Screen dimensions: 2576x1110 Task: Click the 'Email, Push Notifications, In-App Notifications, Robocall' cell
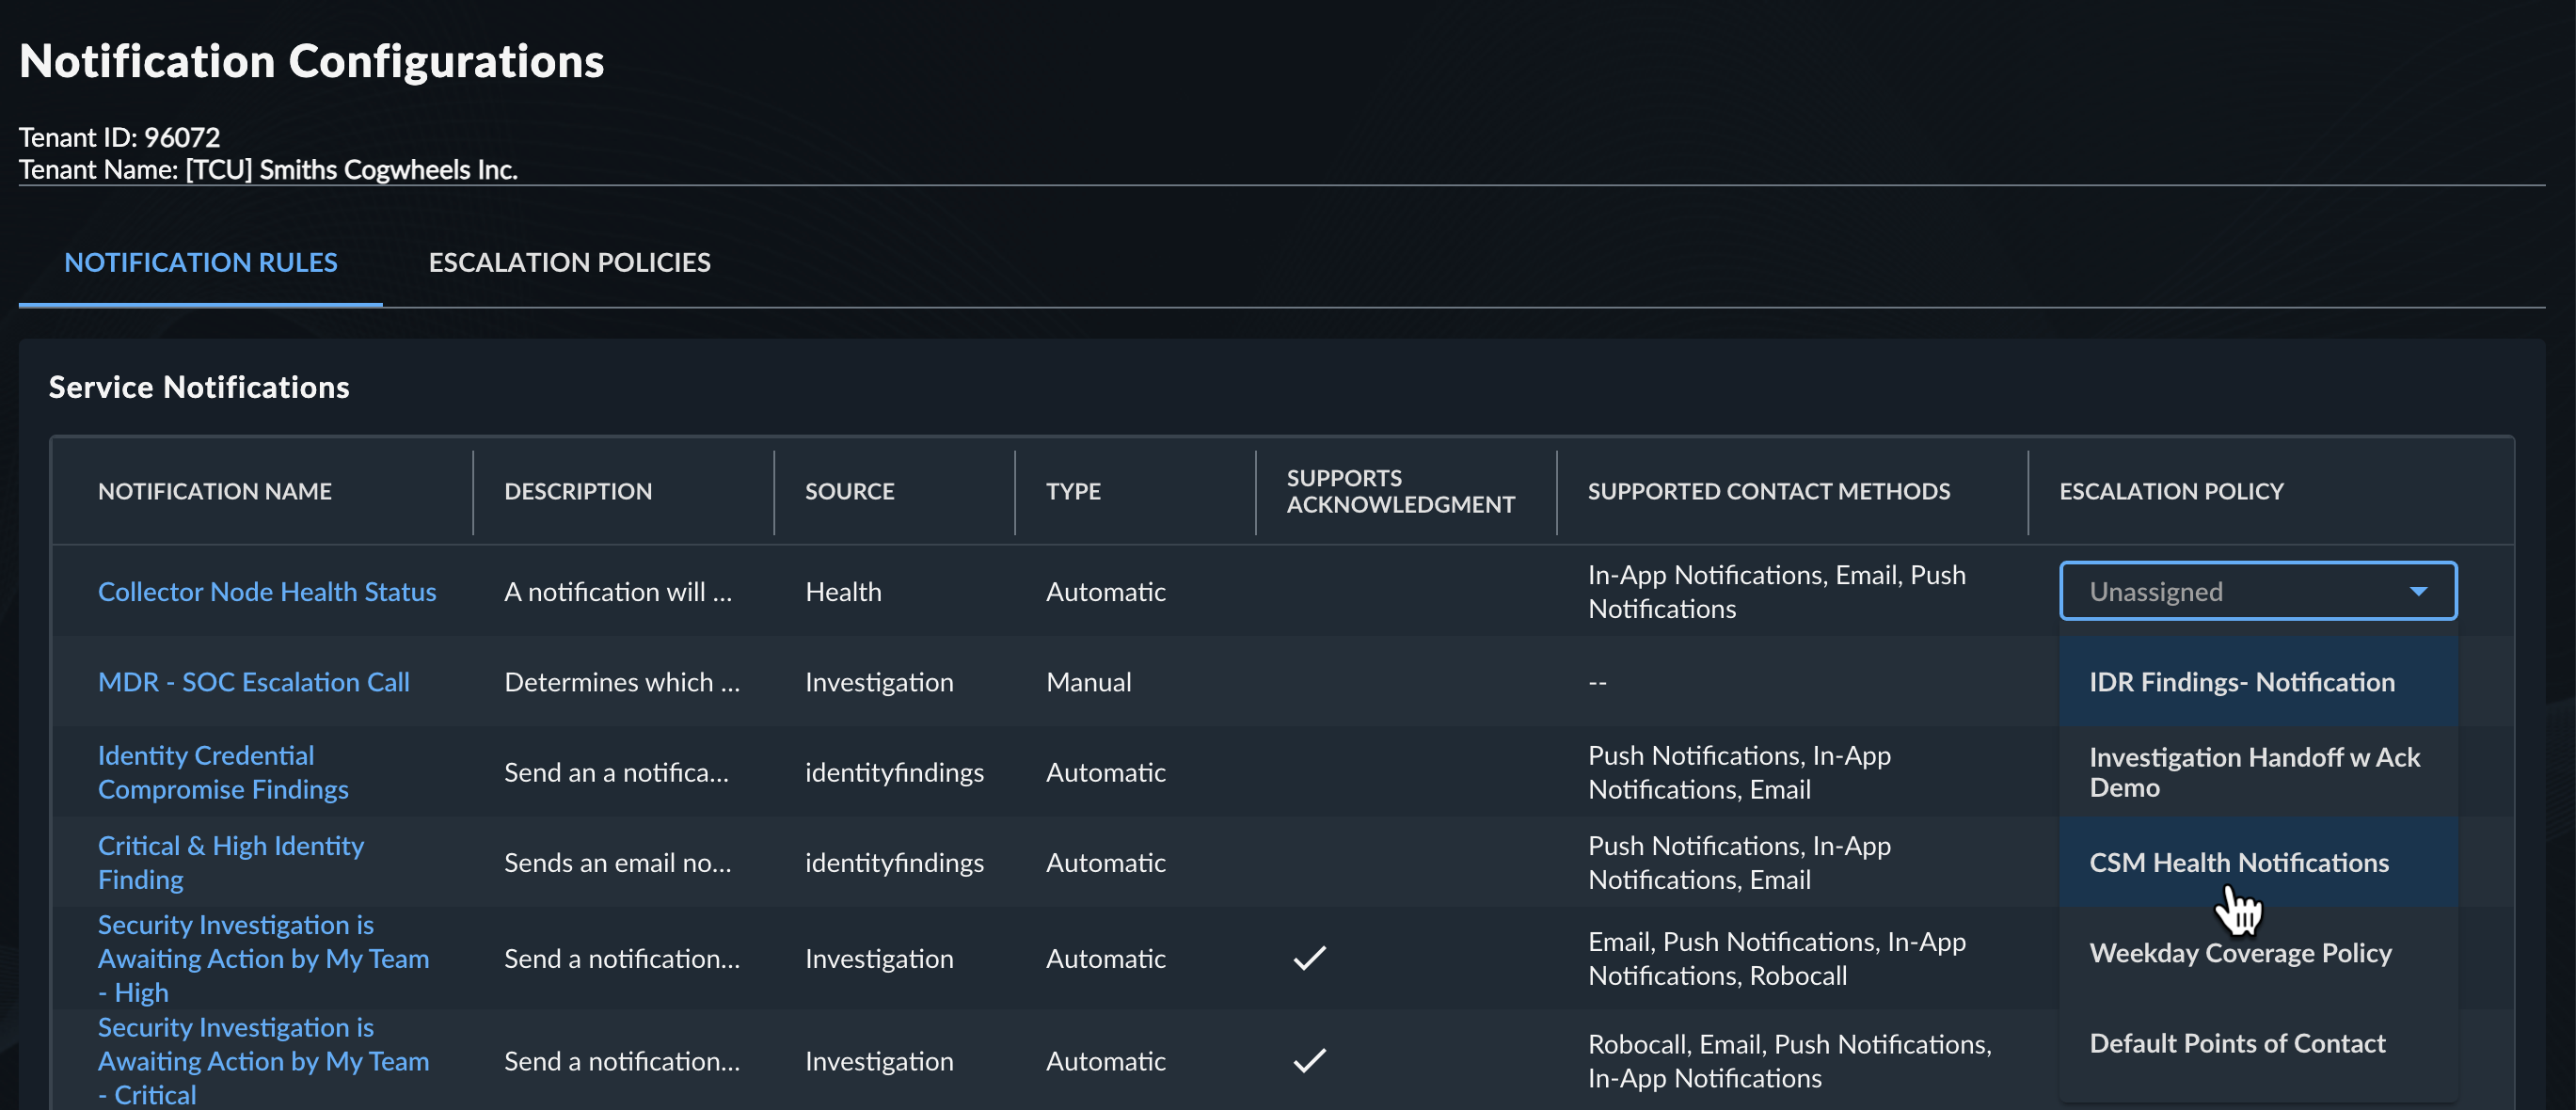point(1777,958)
